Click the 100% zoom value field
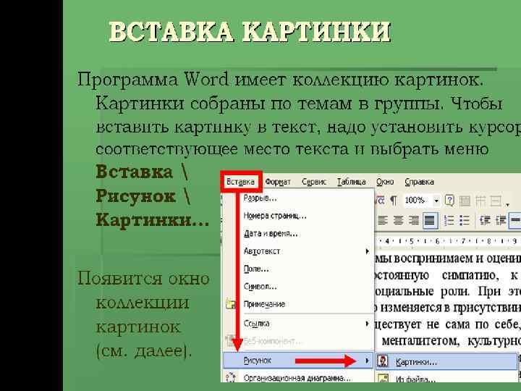This screenshot has width=521, height=391. 415,201
